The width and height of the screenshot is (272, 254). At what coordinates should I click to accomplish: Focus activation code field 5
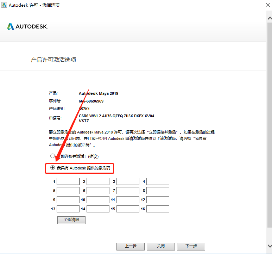[x=68, y=191]
